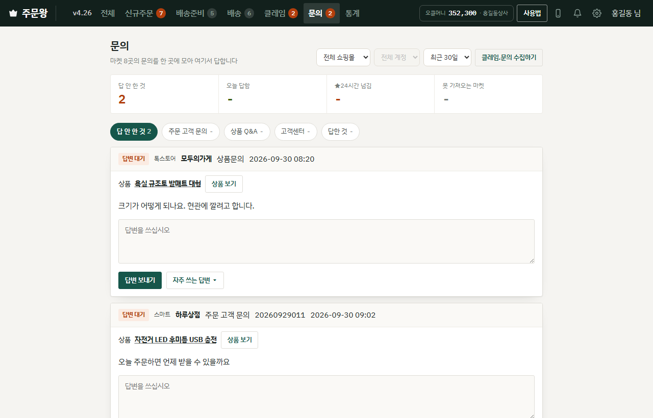Open the 자주 쓰는 답변 dropdown for 욕실 규조토 inquiry

click(195, 280)
